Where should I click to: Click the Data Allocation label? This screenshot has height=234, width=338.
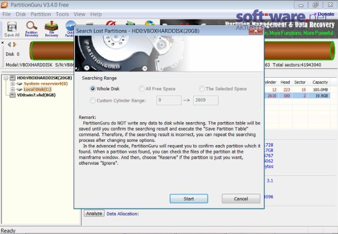click(x=123, y=214)
